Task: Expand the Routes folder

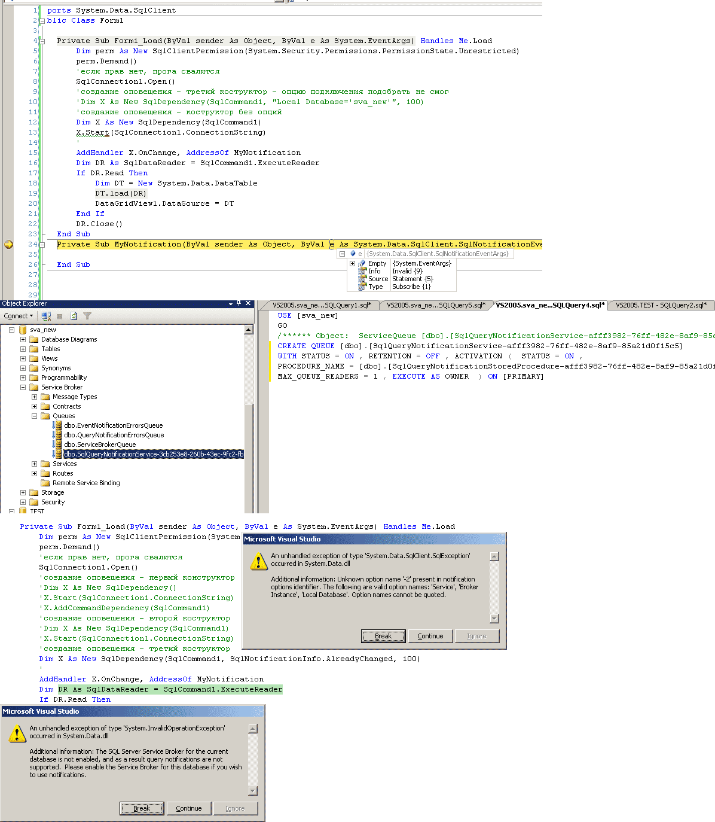Action: click(34, 473)
